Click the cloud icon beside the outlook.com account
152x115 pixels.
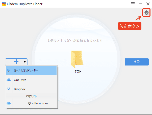click(x=9, y=103)
